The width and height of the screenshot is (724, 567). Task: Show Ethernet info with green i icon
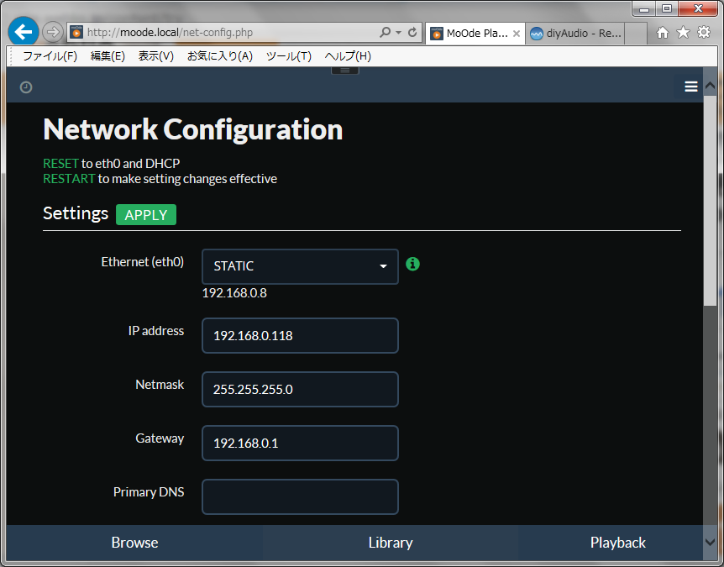(412, 264)
